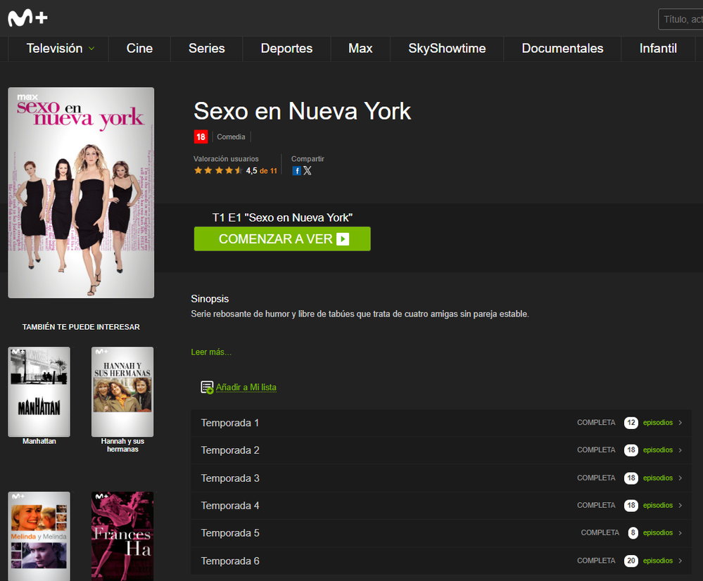This screenshot has height=581, width=703.
Task: Expand Temporada 6 episodes
Action: 436,561
